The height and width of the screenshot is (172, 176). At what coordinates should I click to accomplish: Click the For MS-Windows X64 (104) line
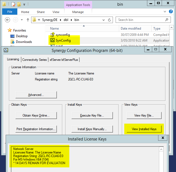point(31,160)
